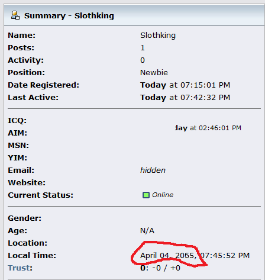Click the circled Local Time date
The image size is (265, 280).
click(x=169, y=256)
